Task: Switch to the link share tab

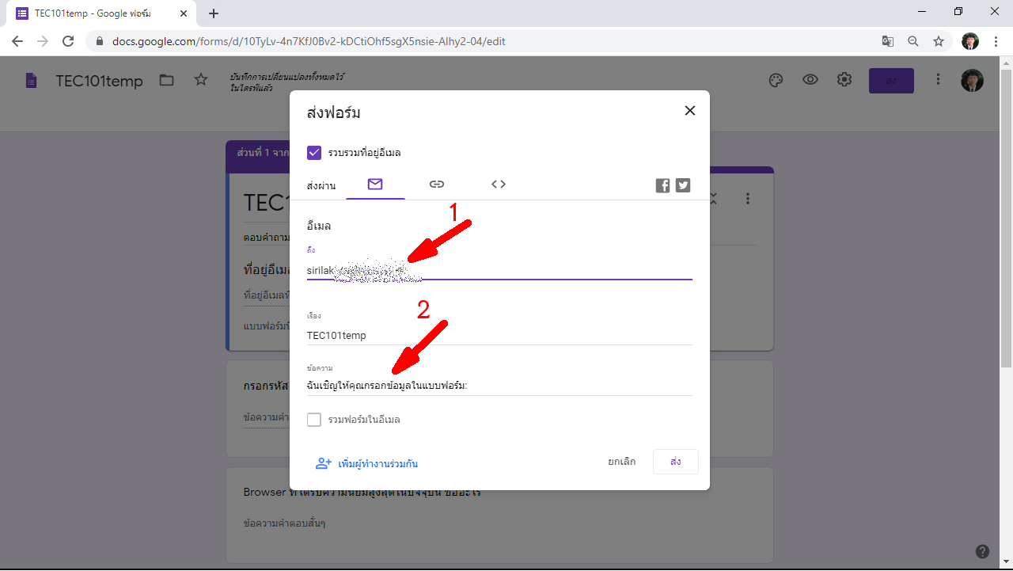Action: (437, 185)
